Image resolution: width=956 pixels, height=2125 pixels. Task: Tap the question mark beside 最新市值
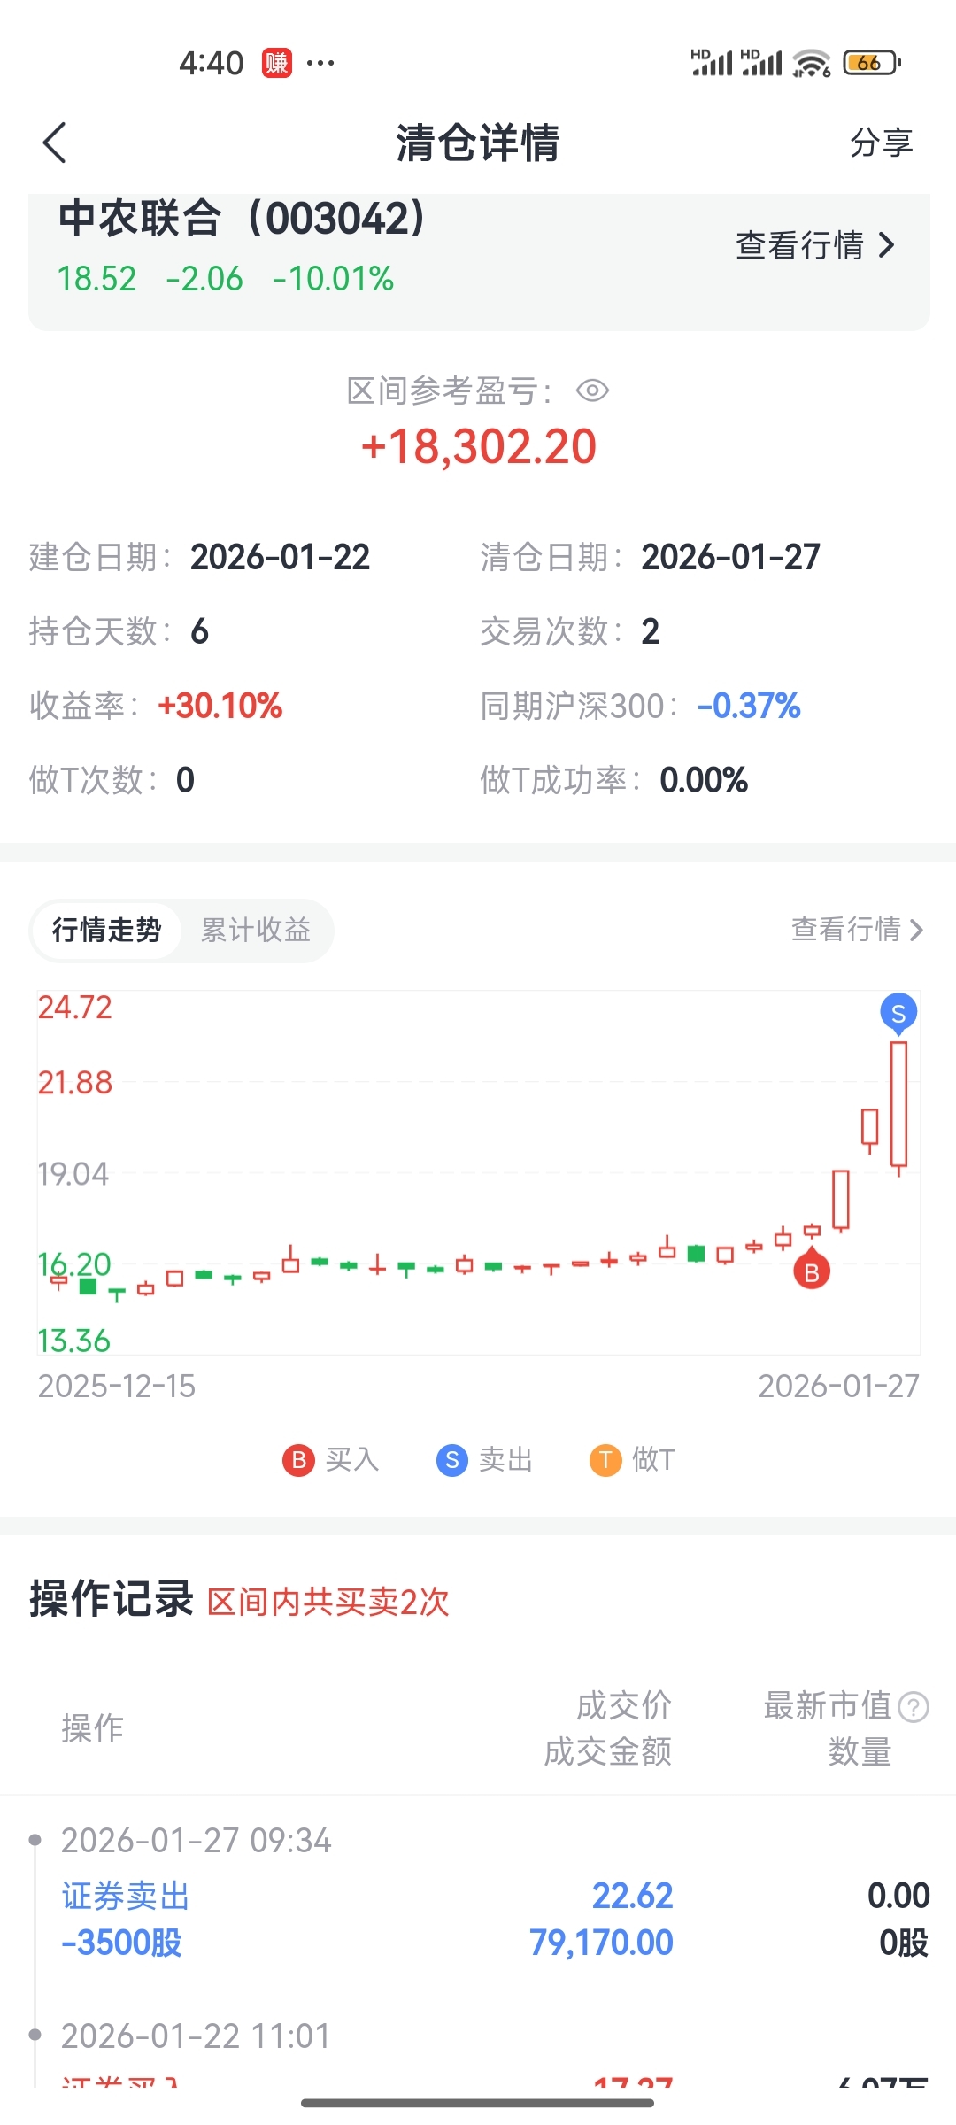pyautogui.click(x=913, y=1706)
